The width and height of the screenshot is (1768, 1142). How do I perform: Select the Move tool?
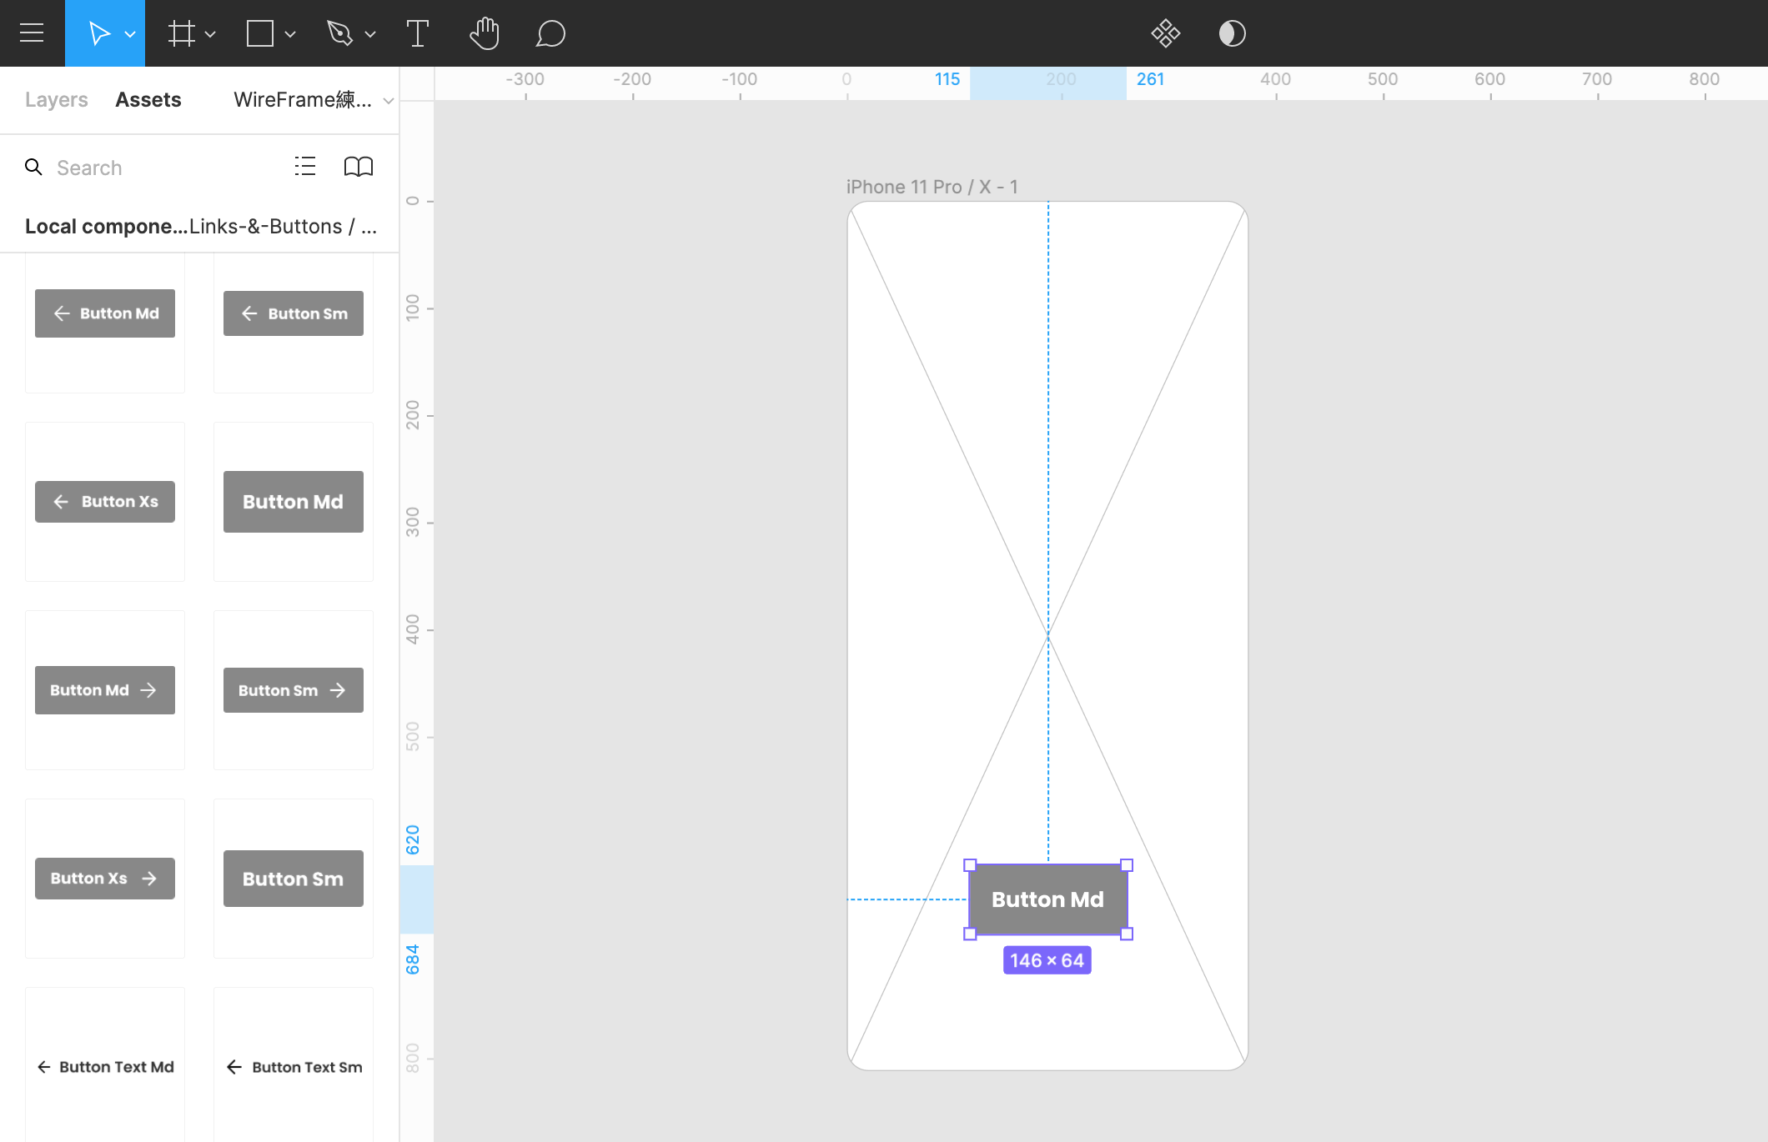(x=98, y=33)
